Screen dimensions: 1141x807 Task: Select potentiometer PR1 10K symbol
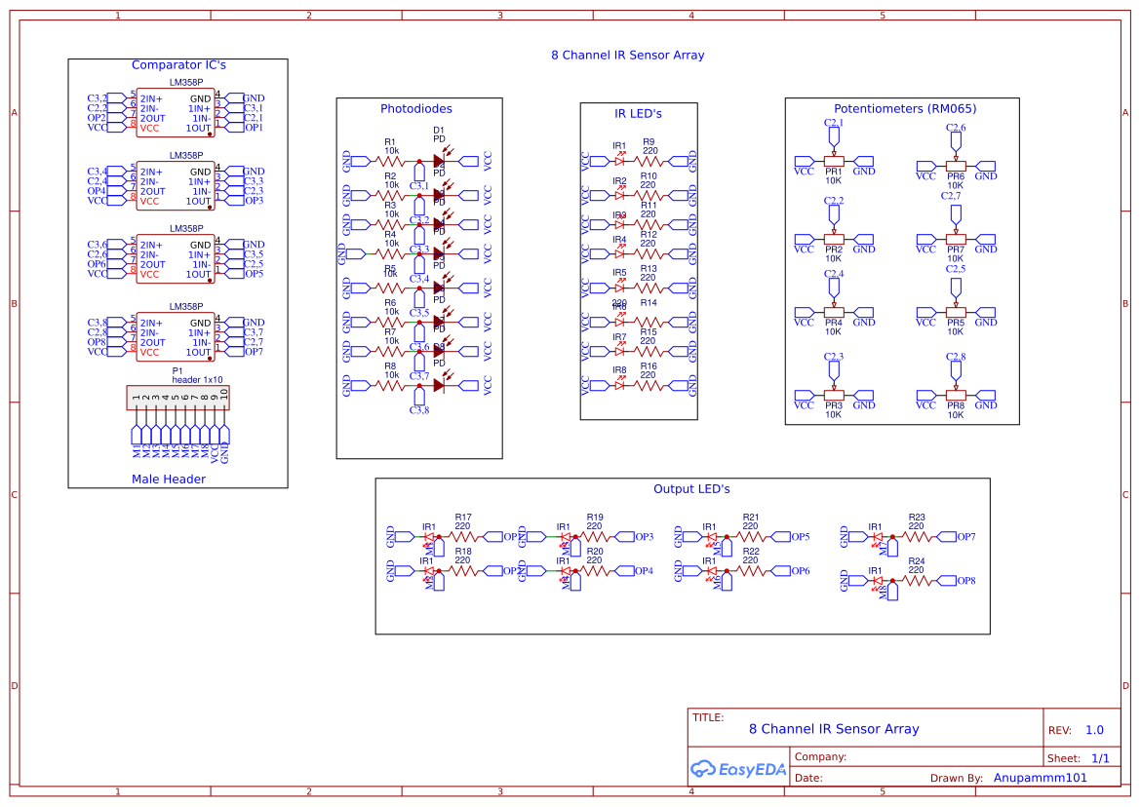834,159
